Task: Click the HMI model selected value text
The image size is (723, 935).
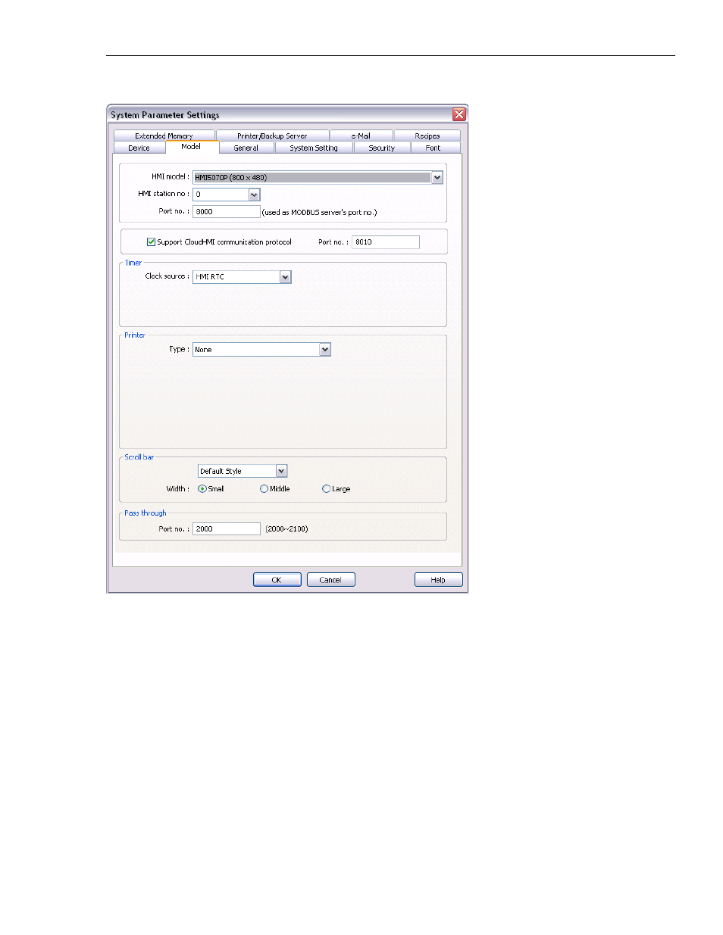Action: pyautogui.click(x=231, y=178)
